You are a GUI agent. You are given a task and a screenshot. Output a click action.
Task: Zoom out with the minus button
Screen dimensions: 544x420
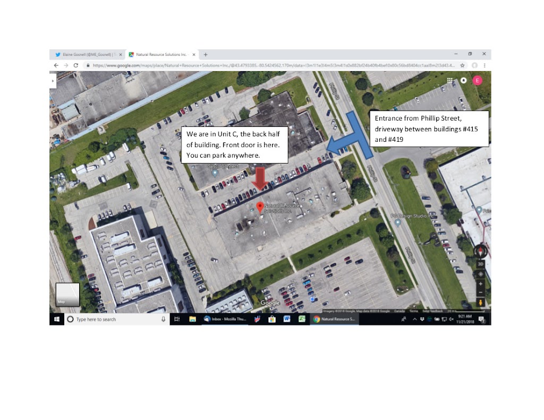[x=480, y=293]
